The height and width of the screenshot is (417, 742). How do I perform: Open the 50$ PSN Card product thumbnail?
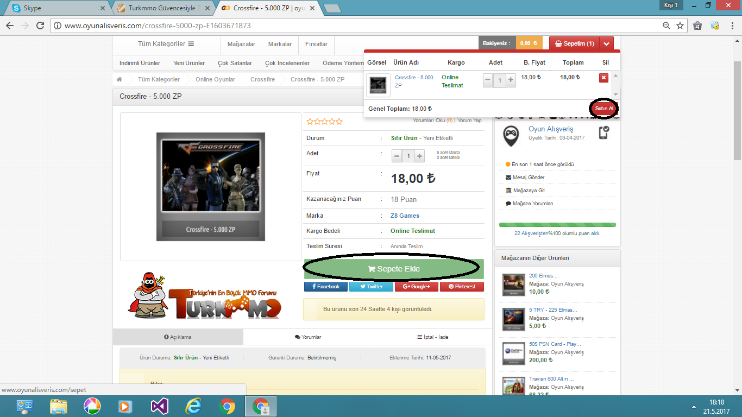(513, 353)
